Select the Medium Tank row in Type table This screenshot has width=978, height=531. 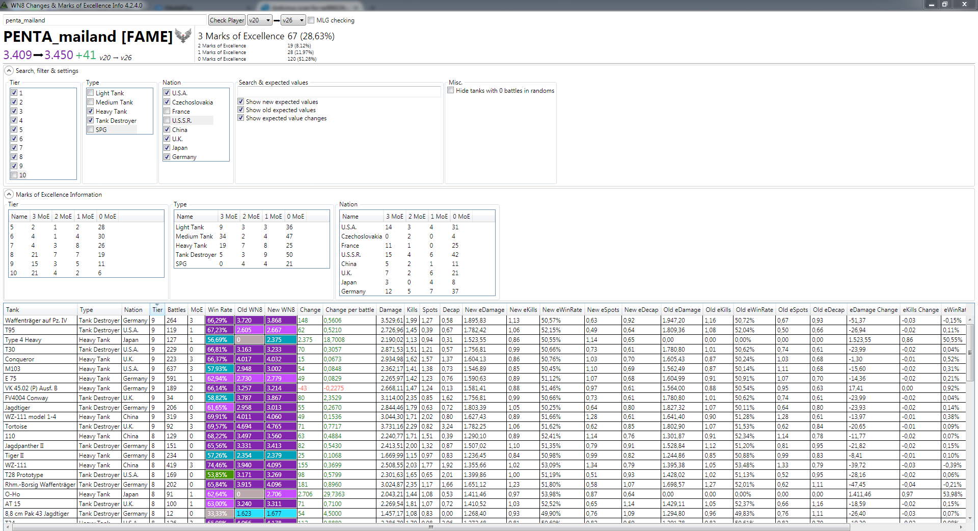[x=252, y=236]
